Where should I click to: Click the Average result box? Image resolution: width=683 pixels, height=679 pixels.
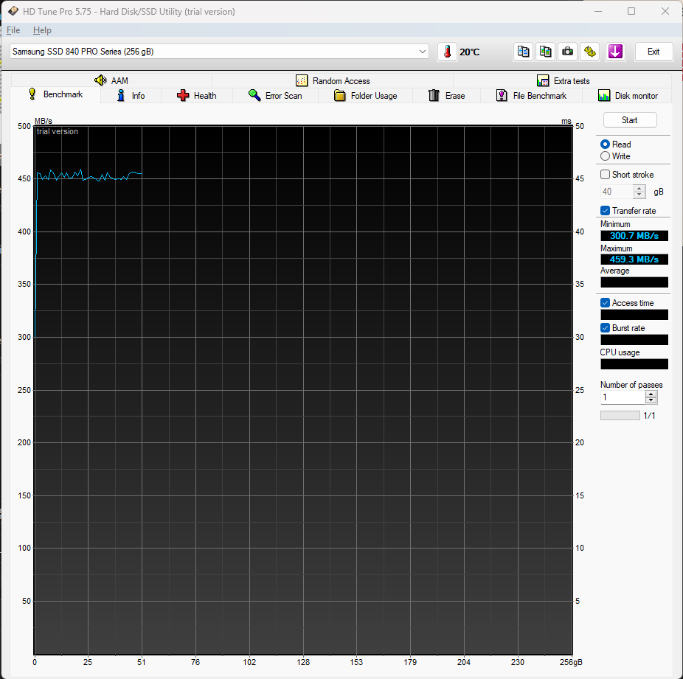pyautogui.click(x=634, y=282)
